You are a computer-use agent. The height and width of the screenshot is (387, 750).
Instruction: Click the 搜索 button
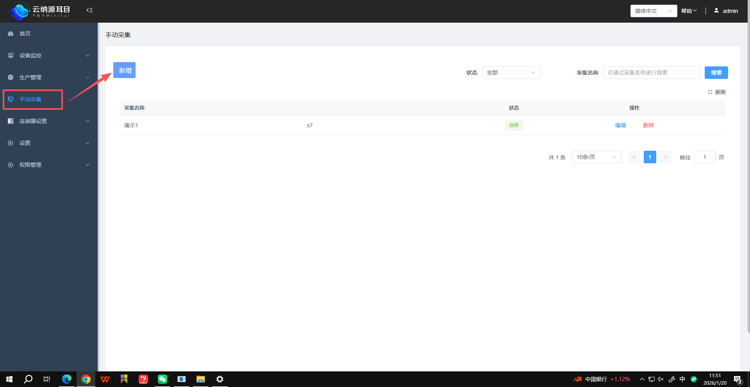(x=716, y=73)
